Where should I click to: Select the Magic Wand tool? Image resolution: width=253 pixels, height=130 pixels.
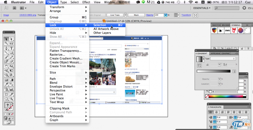tap(6, 43)
